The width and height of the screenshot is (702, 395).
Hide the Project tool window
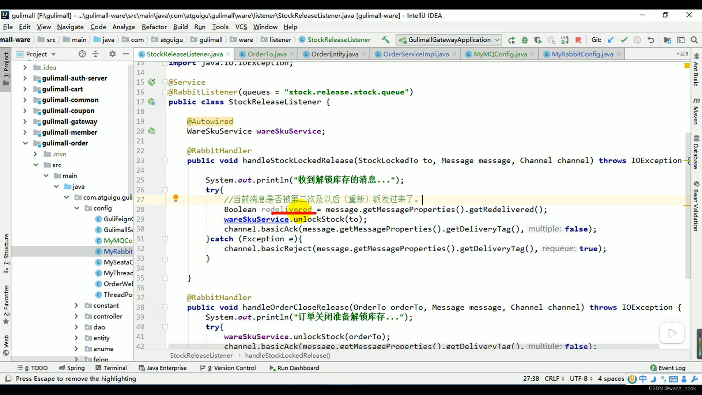tap(126, 54)
